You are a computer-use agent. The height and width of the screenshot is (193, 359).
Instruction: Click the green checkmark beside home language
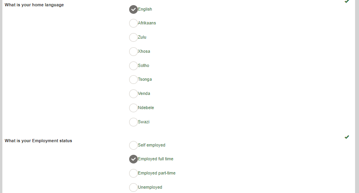(x=347, y=1)
